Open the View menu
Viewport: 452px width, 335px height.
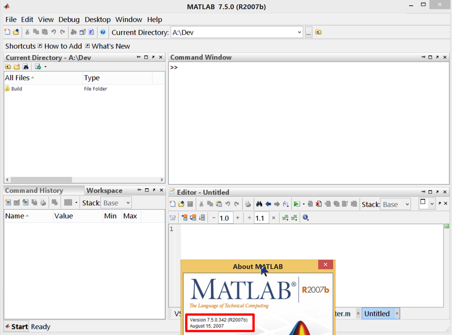click(46, 19)
